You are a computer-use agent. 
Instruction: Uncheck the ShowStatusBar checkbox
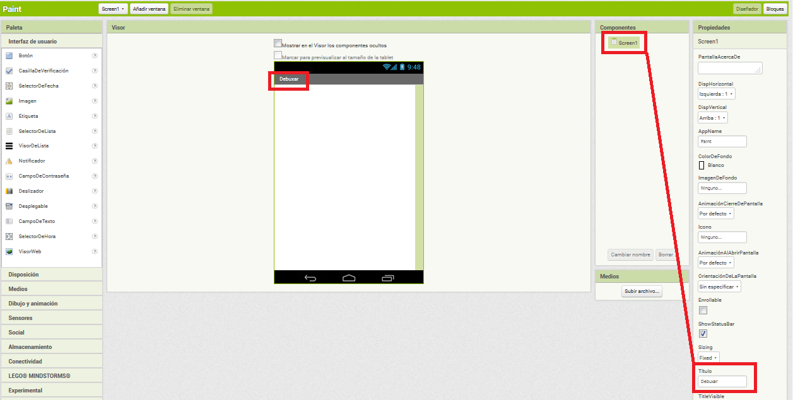703,334
